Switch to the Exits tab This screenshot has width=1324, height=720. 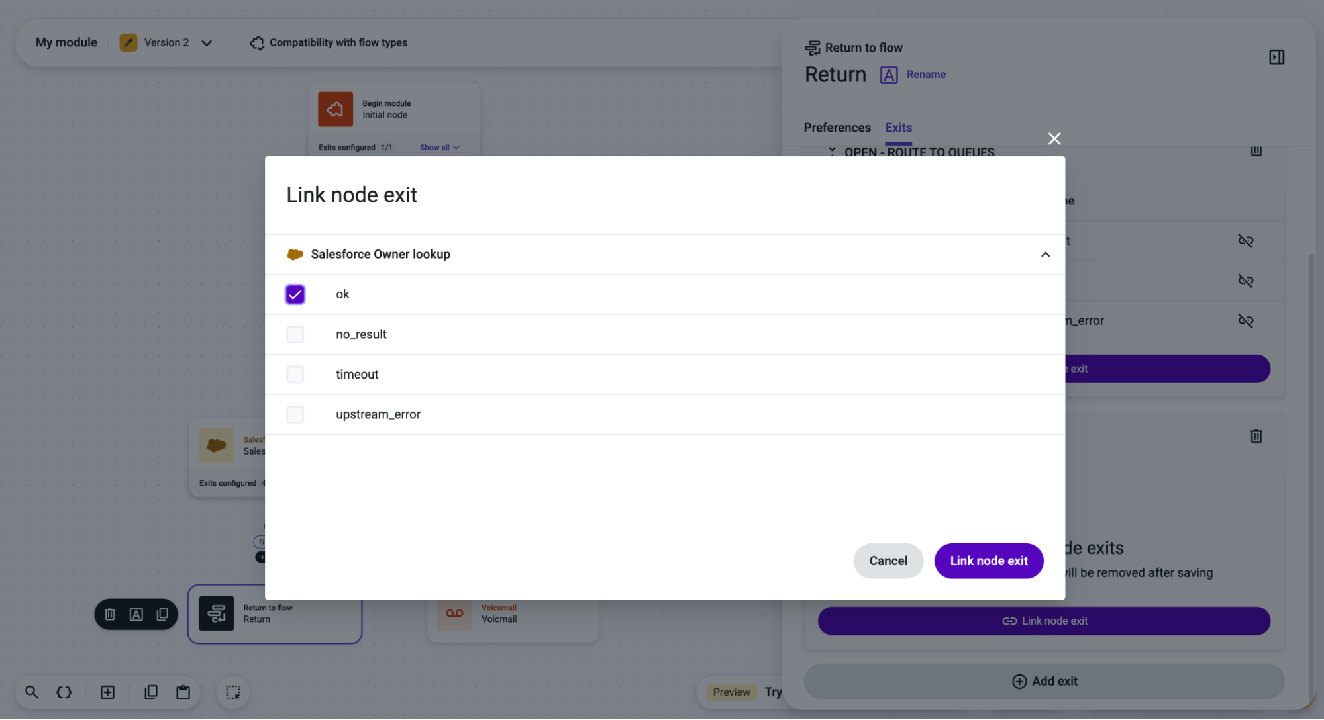coord(898,128)
